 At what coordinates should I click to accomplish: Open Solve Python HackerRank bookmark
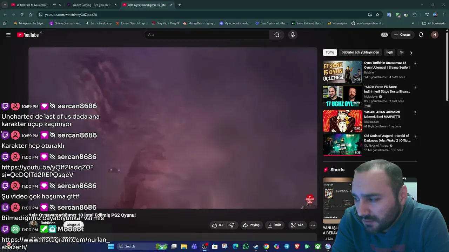tap(307, 23)
